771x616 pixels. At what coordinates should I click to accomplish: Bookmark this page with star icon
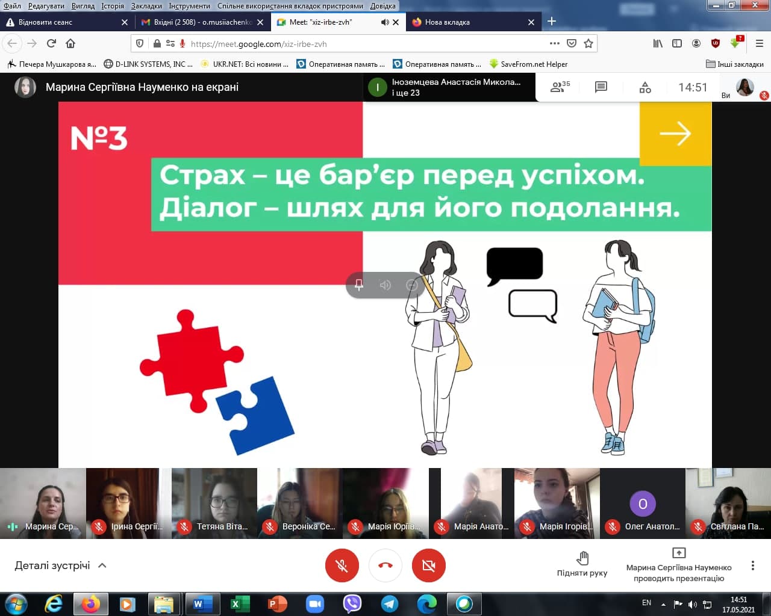pyautogui.click(x=588, y=43)
